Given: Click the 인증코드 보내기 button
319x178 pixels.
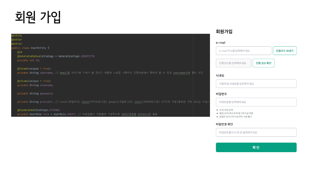Looking at the screenshot, I should pos(285,51).
